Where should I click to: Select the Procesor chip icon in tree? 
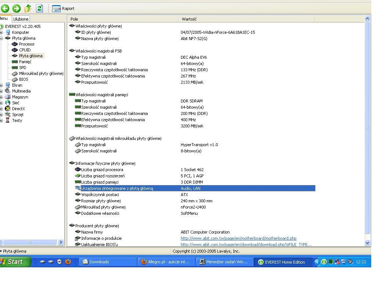[15, 44]
